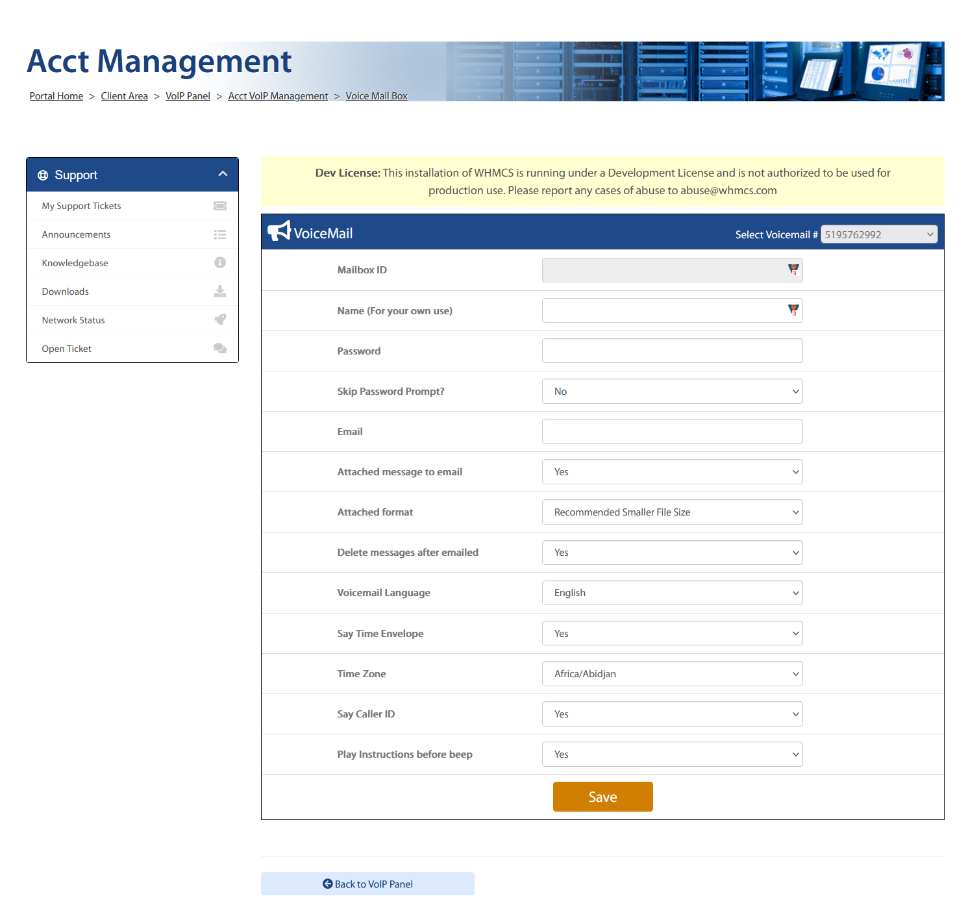This screenshot has height=922, width=979.
Task: Click the Password input field
Action: tap(672, 351)
